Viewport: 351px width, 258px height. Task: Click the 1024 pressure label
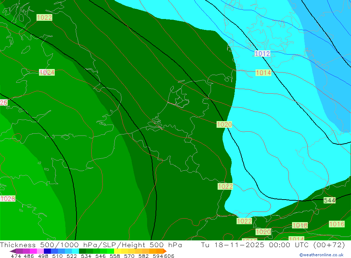pos(47,72)
